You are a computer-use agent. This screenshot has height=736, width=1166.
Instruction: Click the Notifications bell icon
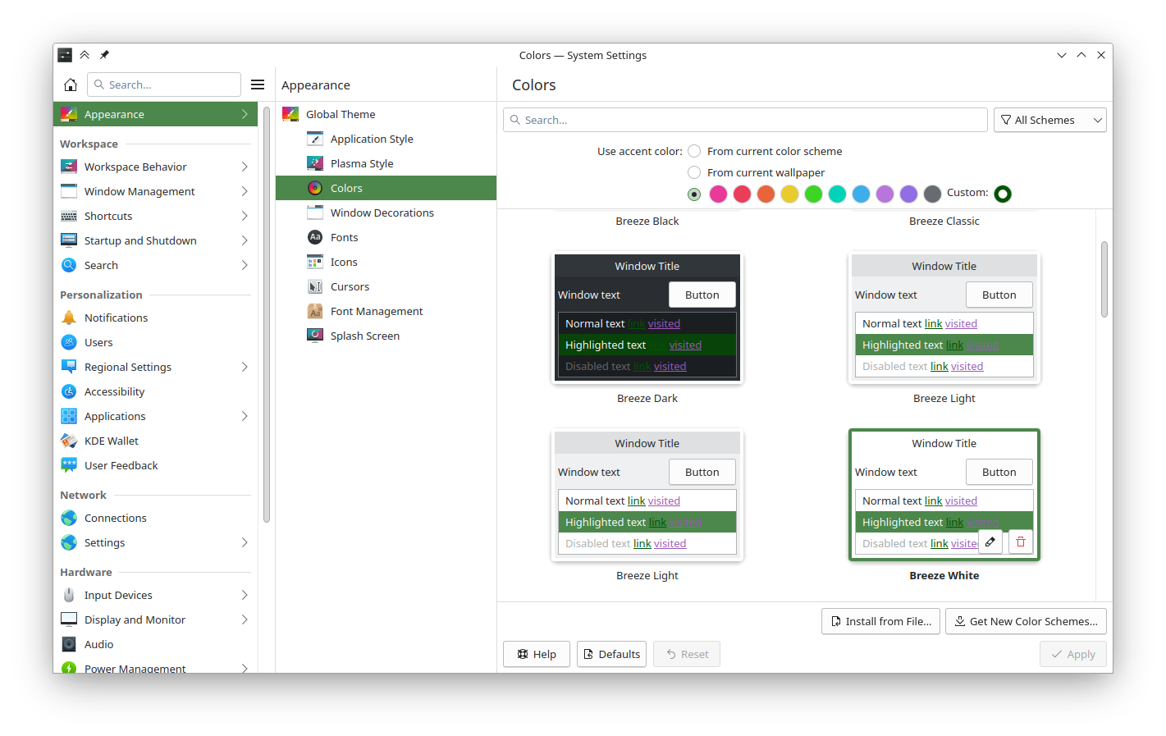[69, 318]
